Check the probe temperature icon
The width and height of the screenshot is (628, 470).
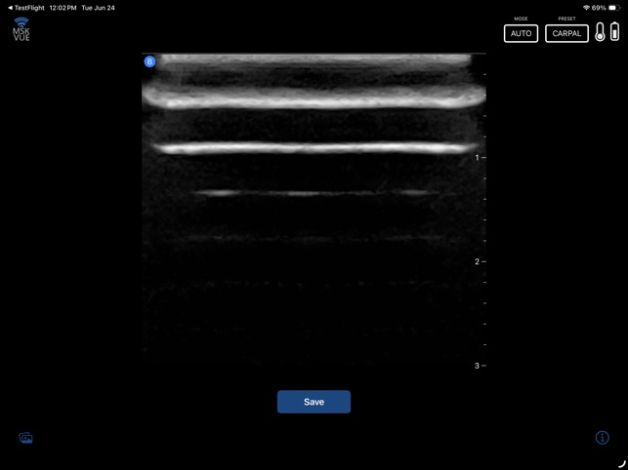pyautogui.click(x=600, y=31)
